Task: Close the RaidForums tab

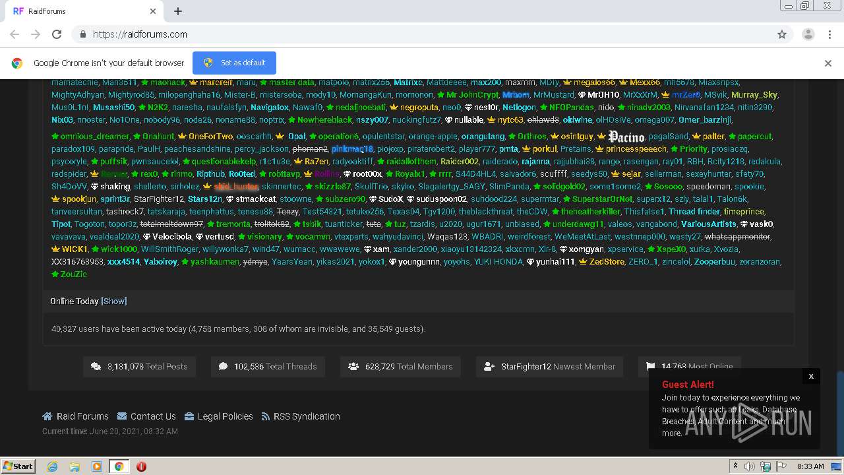Action: point(153,11)
